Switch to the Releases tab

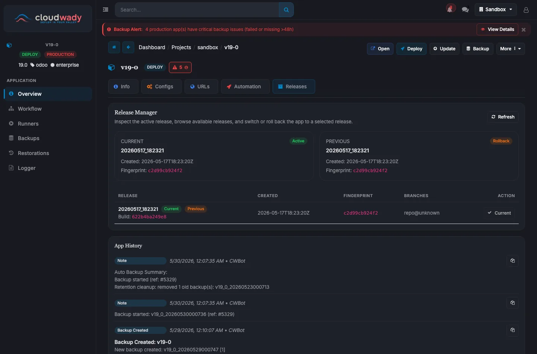click(x=293, y=86)
